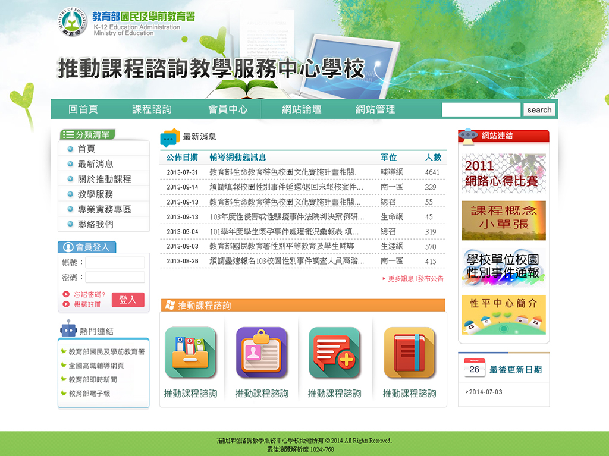Open the 課程諮詢 navigation tab
Viewport: 609px width, 456px height.
[152, 109]
